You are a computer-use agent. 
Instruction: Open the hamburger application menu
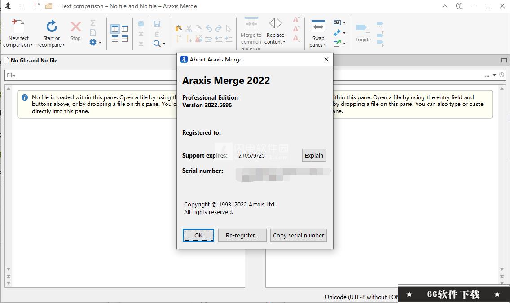[22, 6]
